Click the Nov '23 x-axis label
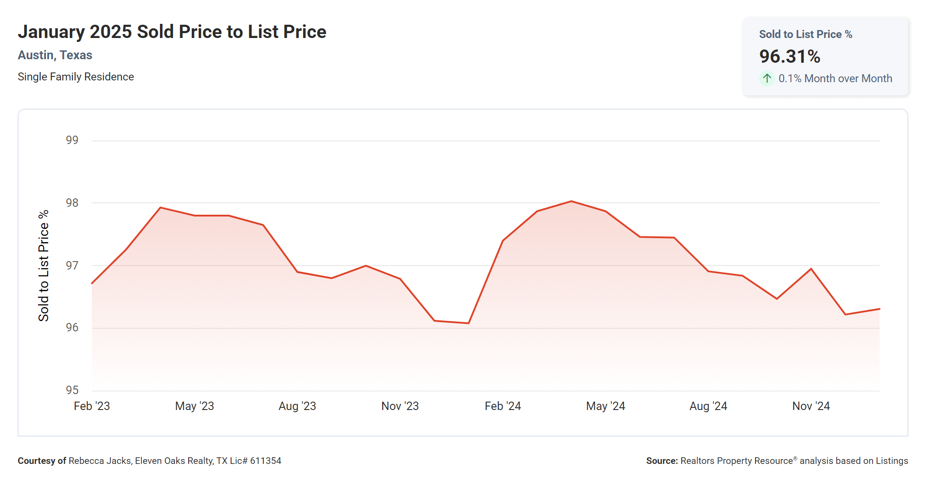Image resolution: width=926 pixels, height=486 pixels. click(400, 406)
